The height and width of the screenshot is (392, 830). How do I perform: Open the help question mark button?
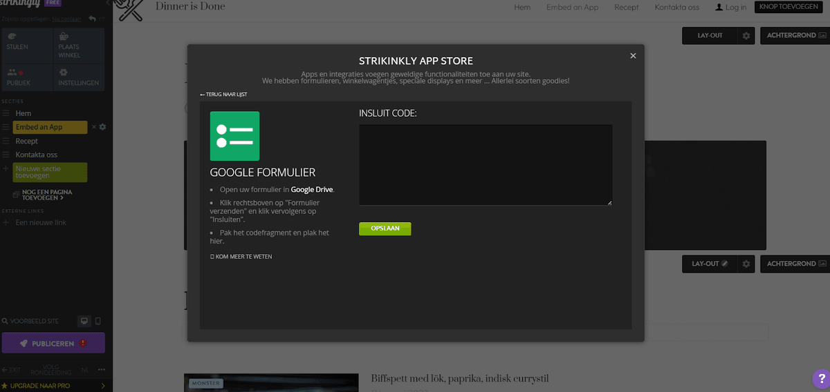(821, 378)
